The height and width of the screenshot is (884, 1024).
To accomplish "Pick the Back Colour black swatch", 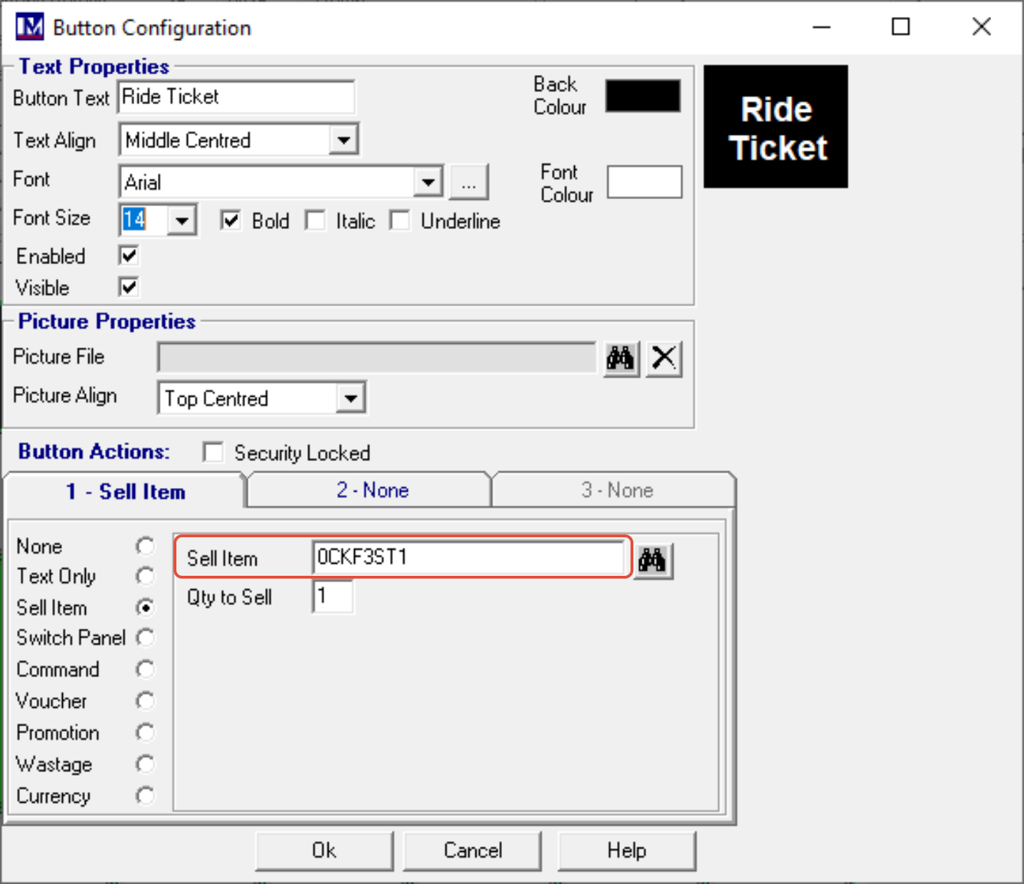I will point(643,96).
